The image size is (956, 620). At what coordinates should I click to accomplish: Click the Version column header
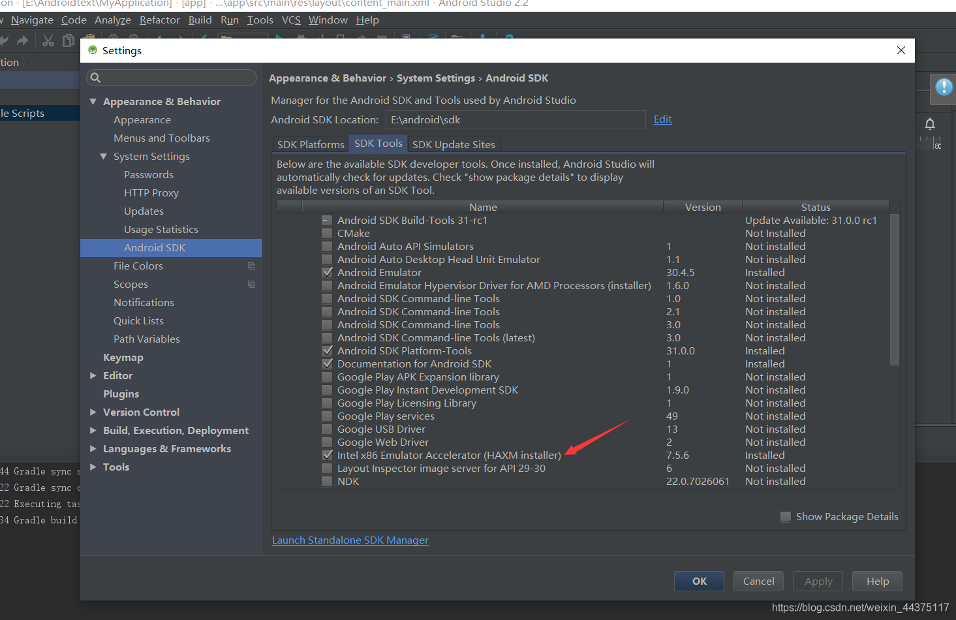point(703,207)
